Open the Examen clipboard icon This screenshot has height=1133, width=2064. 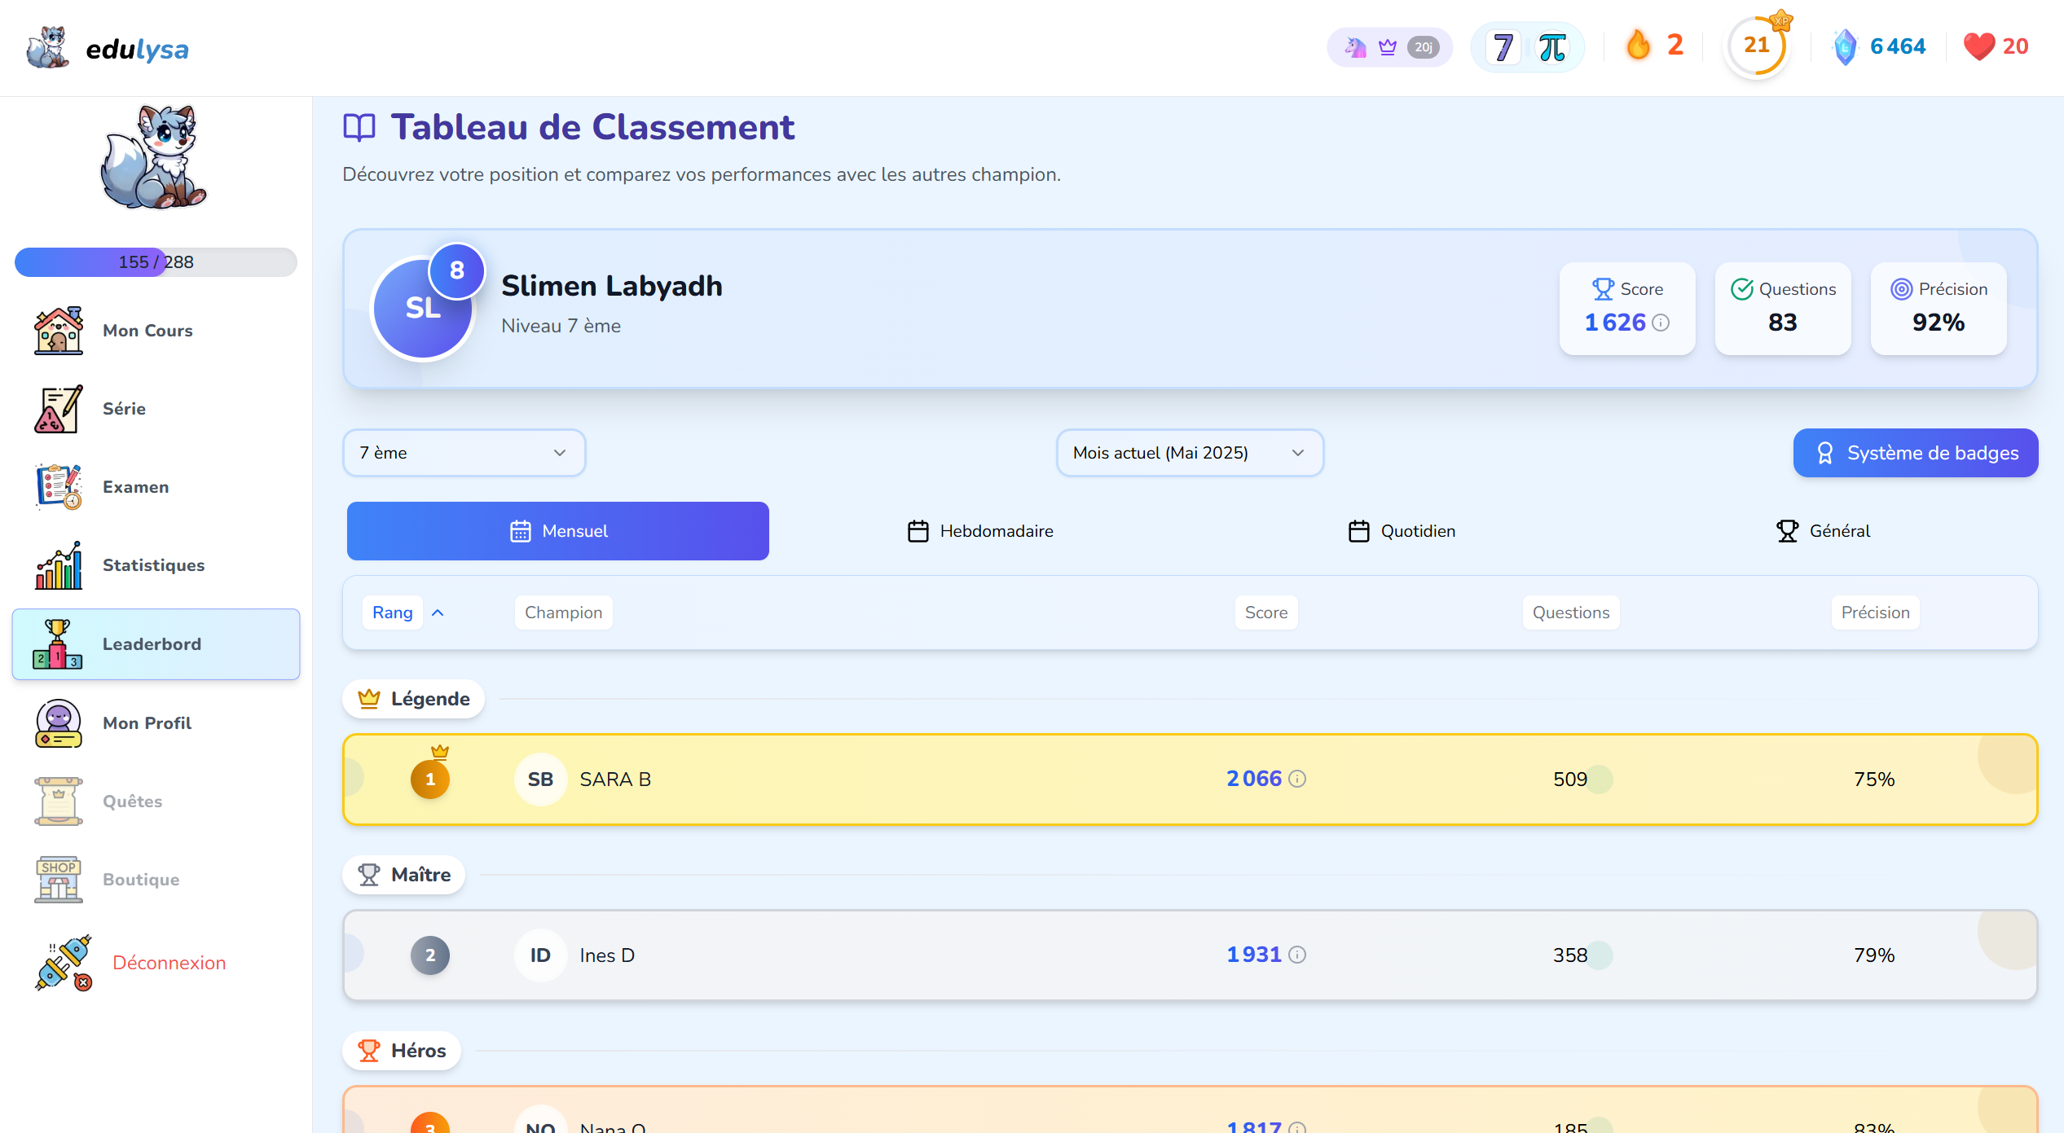58,487
